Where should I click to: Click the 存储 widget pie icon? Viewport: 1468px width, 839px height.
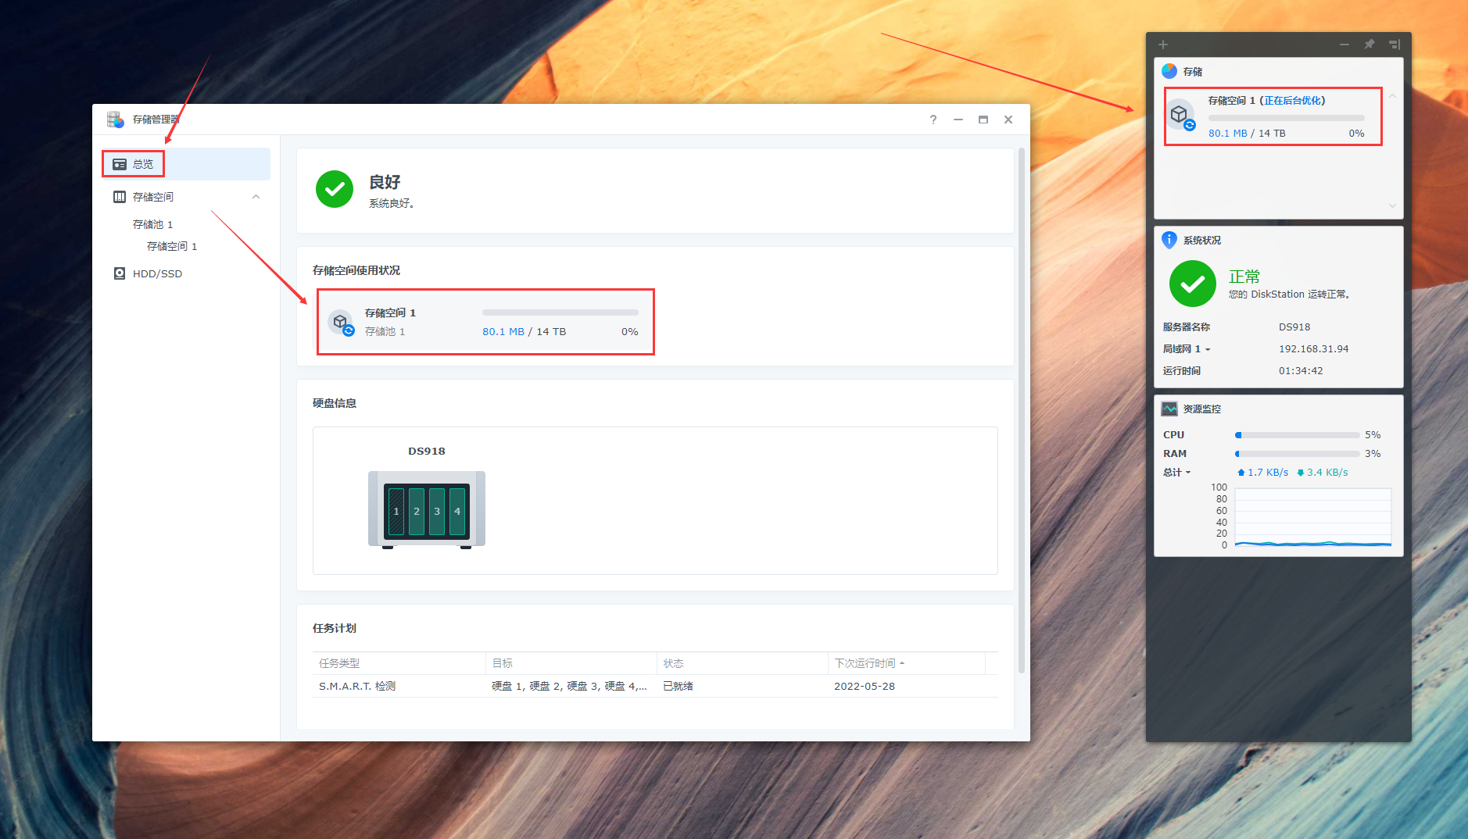[1169, 71]
